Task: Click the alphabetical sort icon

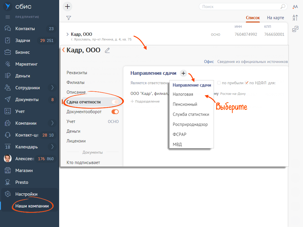Action: tap(295, 18)
